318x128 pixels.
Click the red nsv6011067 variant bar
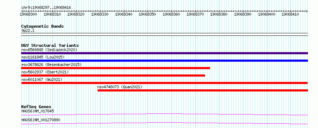click(x=164, y=83)
